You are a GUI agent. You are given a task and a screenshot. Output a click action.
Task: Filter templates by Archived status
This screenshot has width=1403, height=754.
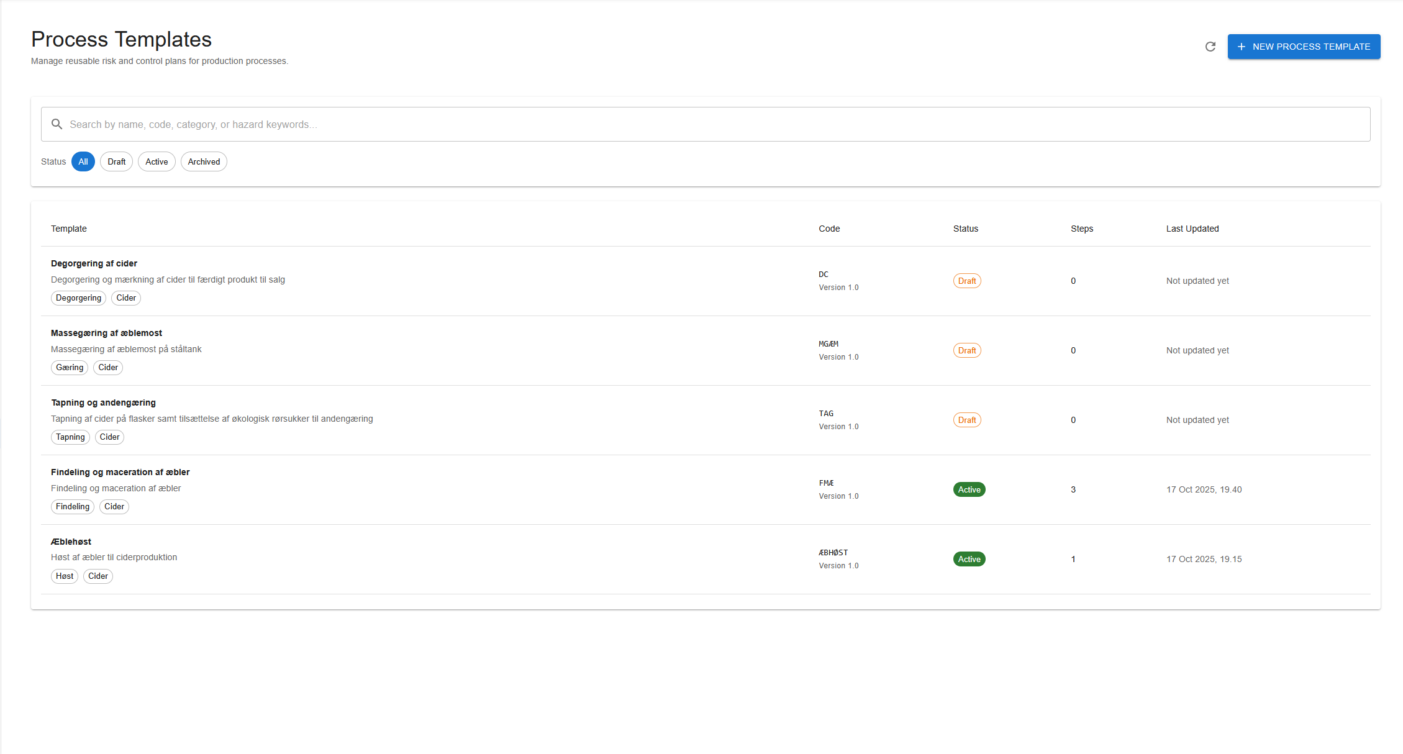click(204, 161)
